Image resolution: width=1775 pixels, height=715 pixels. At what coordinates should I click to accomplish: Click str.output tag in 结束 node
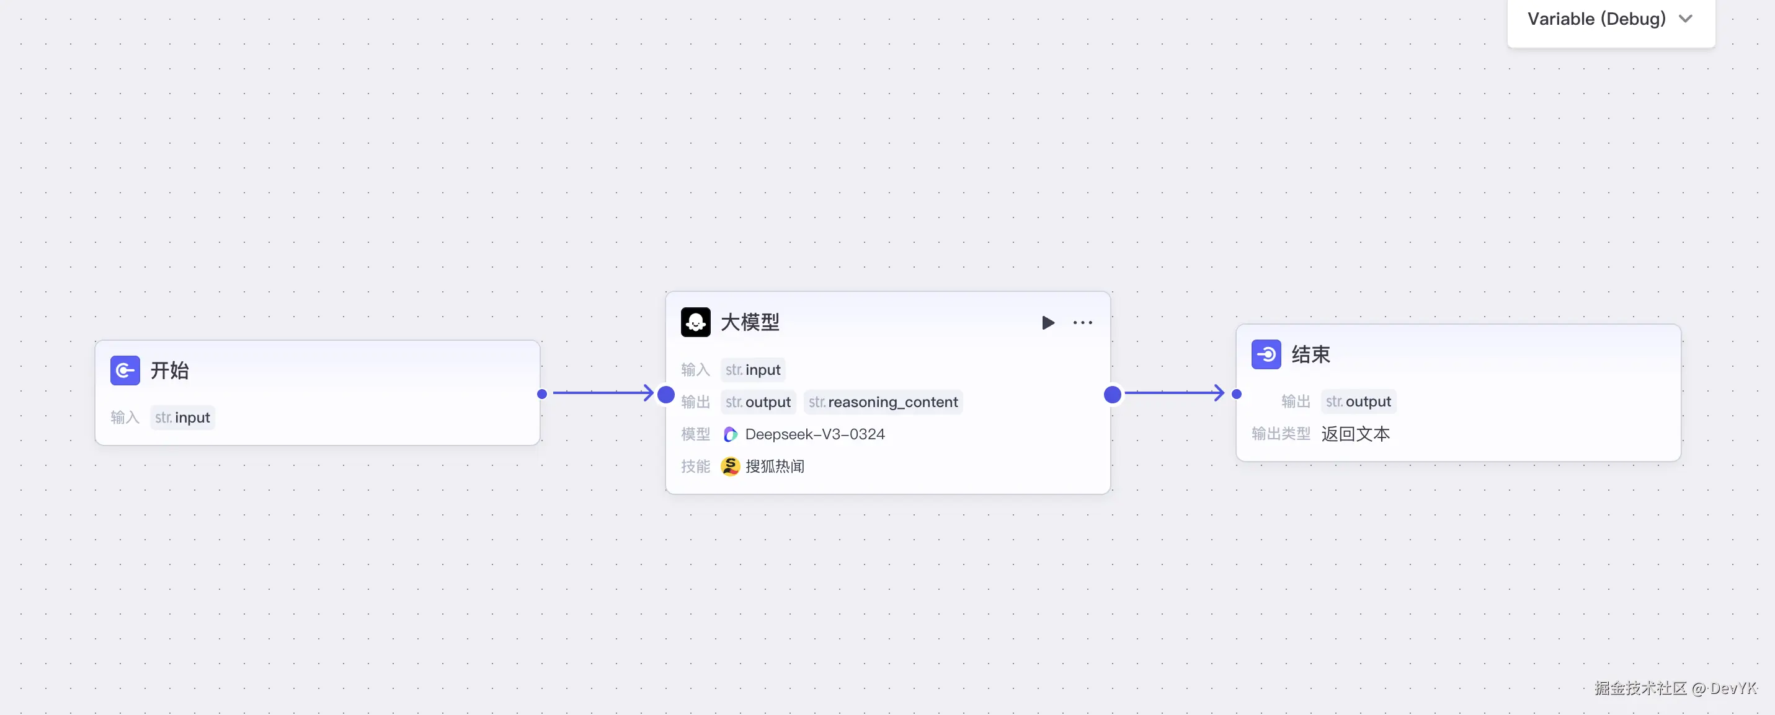pyautogui.click(x=1358, y=401)
